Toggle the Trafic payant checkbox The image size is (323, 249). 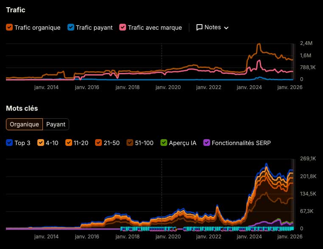(71, 27)
